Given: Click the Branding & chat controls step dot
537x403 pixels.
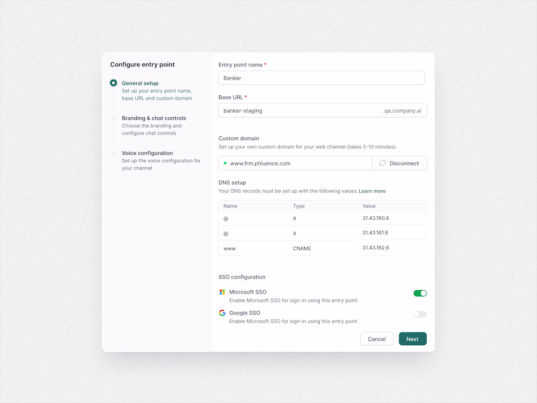Looking at the screenshot, I should coord(113,118).
